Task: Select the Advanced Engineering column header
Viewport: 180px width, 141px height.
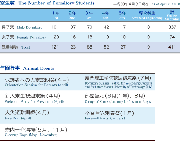Action: (x=147, y=15)
